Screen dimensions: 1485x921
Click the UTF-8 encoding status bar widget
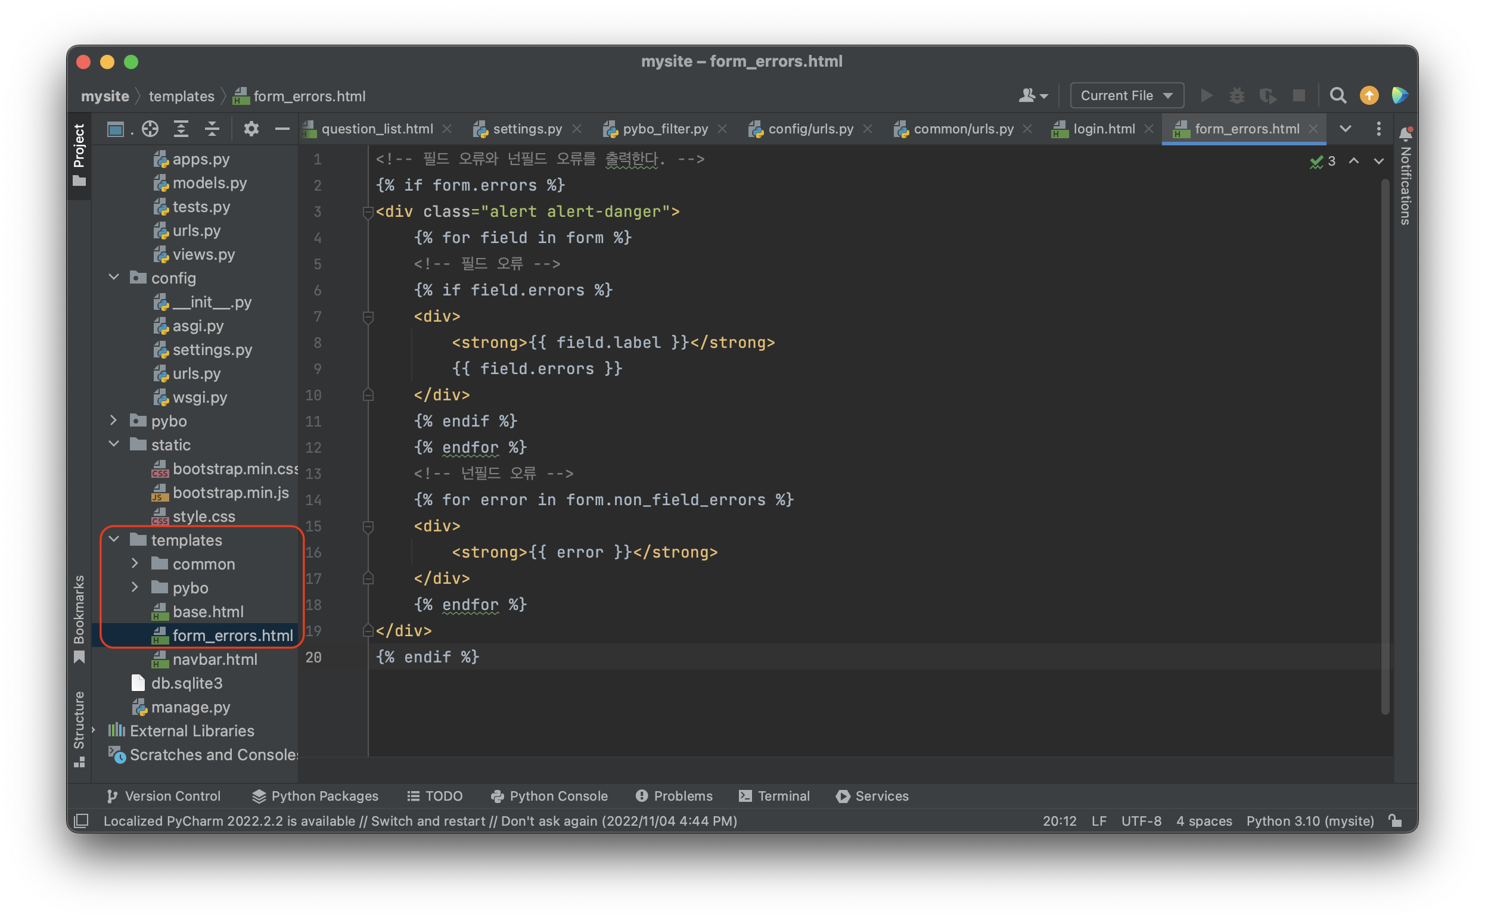pos(1141,820)
